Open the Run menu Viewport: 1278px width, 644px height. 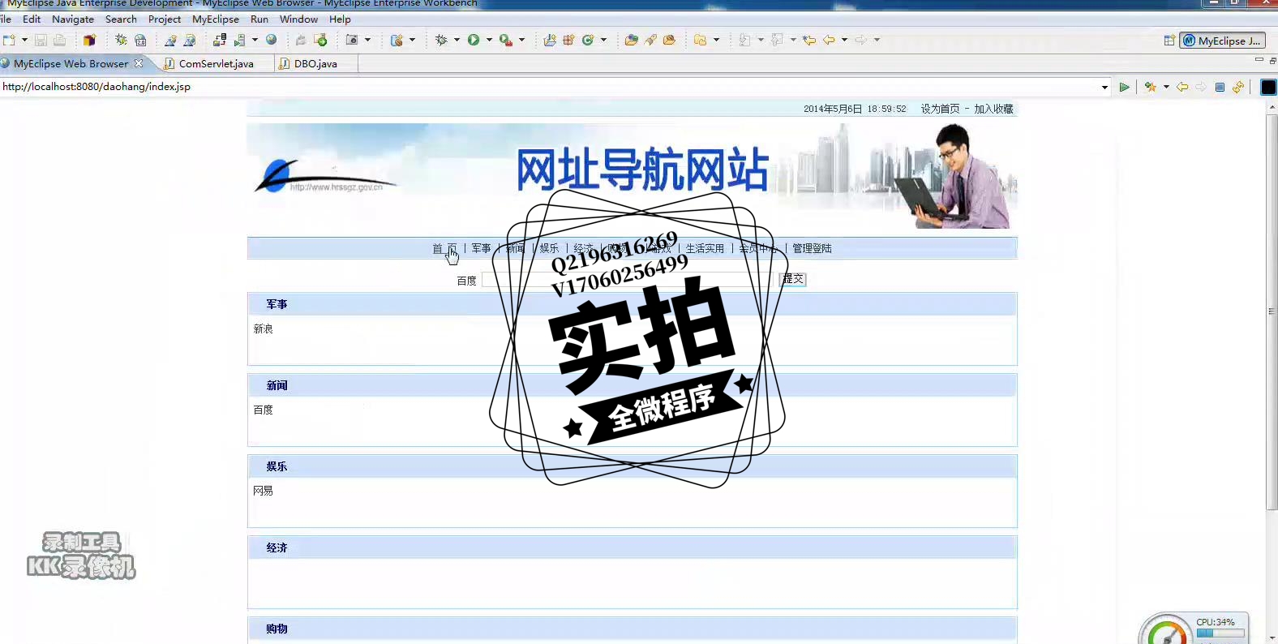pos(259,19)
